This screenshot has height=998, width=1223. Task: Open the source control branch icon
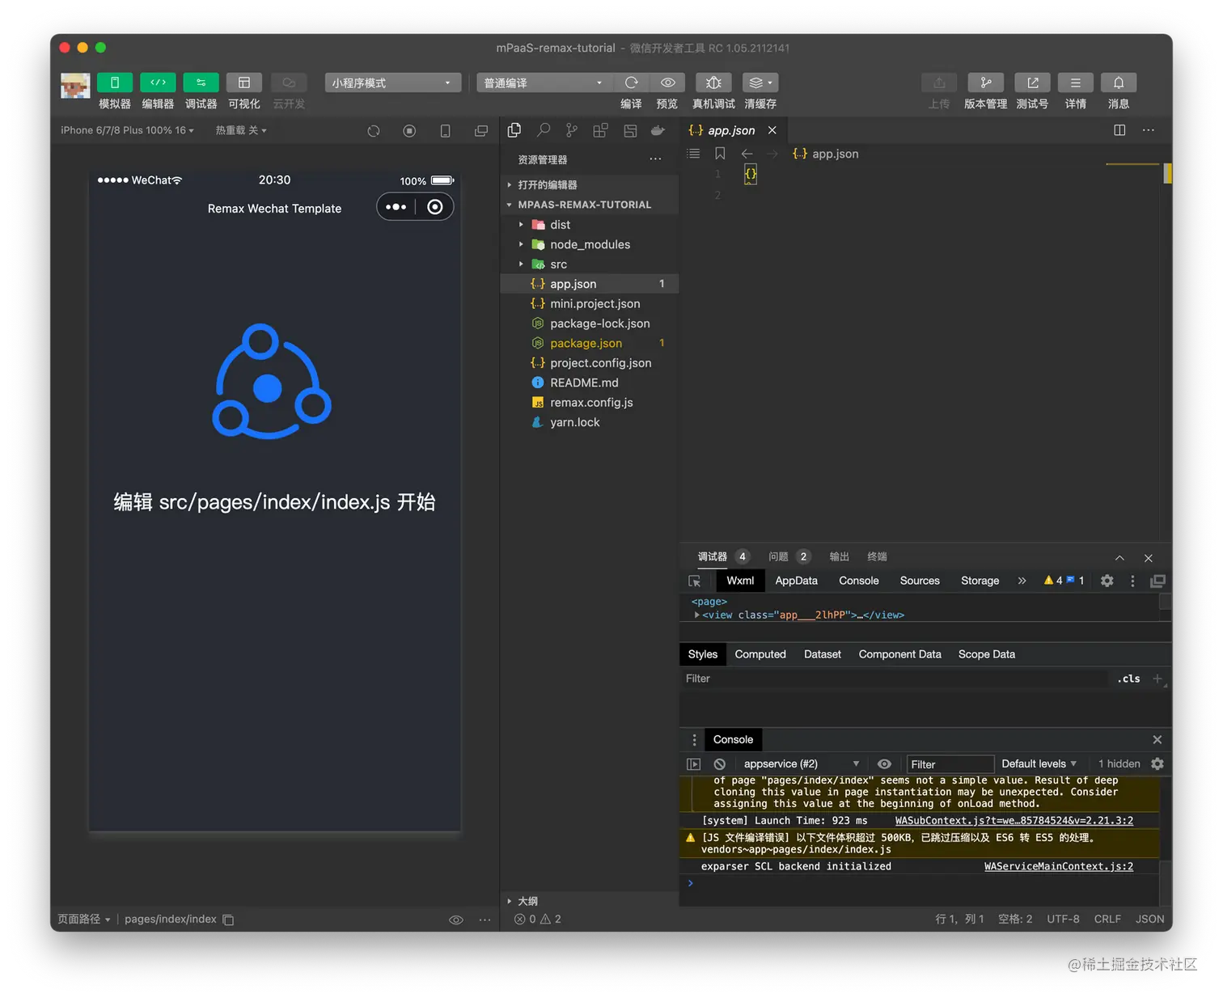coord(572,130)
